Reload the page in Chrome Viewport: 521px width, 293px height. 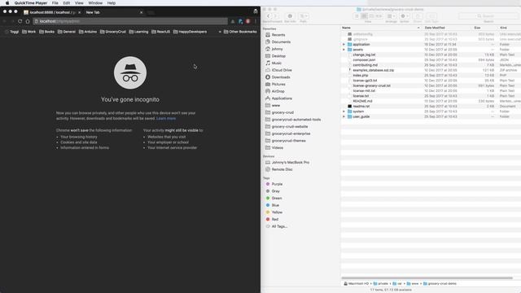pyautogui.click(x=20, y=21)
